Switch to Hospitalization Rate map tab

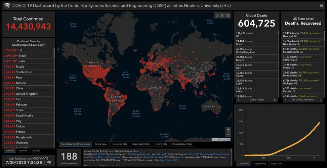tap(182, 144)
